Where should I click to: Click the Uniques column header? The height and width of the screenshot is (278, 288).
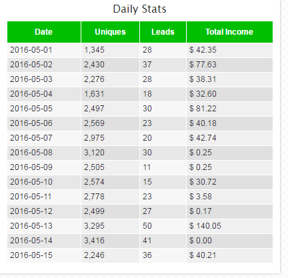110,32
